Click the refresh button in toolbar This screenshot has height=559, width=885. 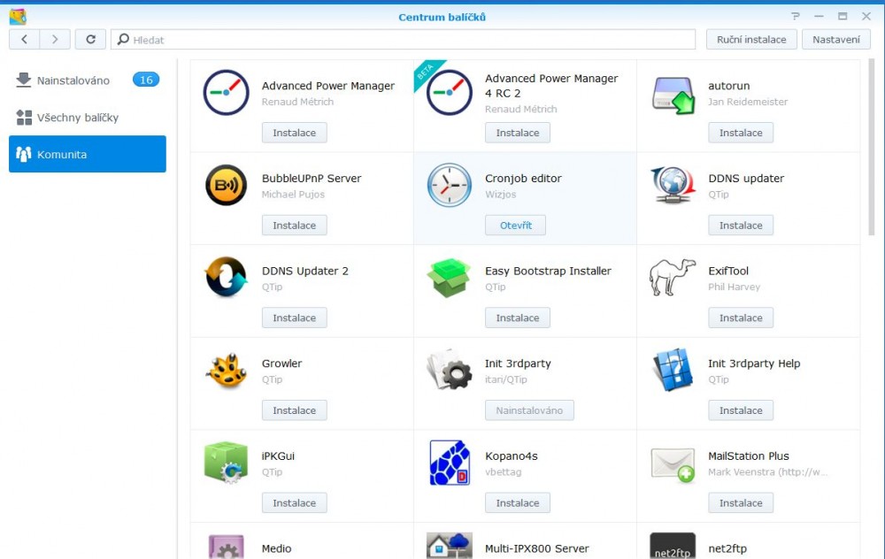[90, 39]
